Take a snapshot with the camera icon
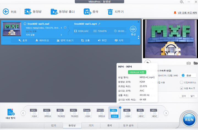 189,63
